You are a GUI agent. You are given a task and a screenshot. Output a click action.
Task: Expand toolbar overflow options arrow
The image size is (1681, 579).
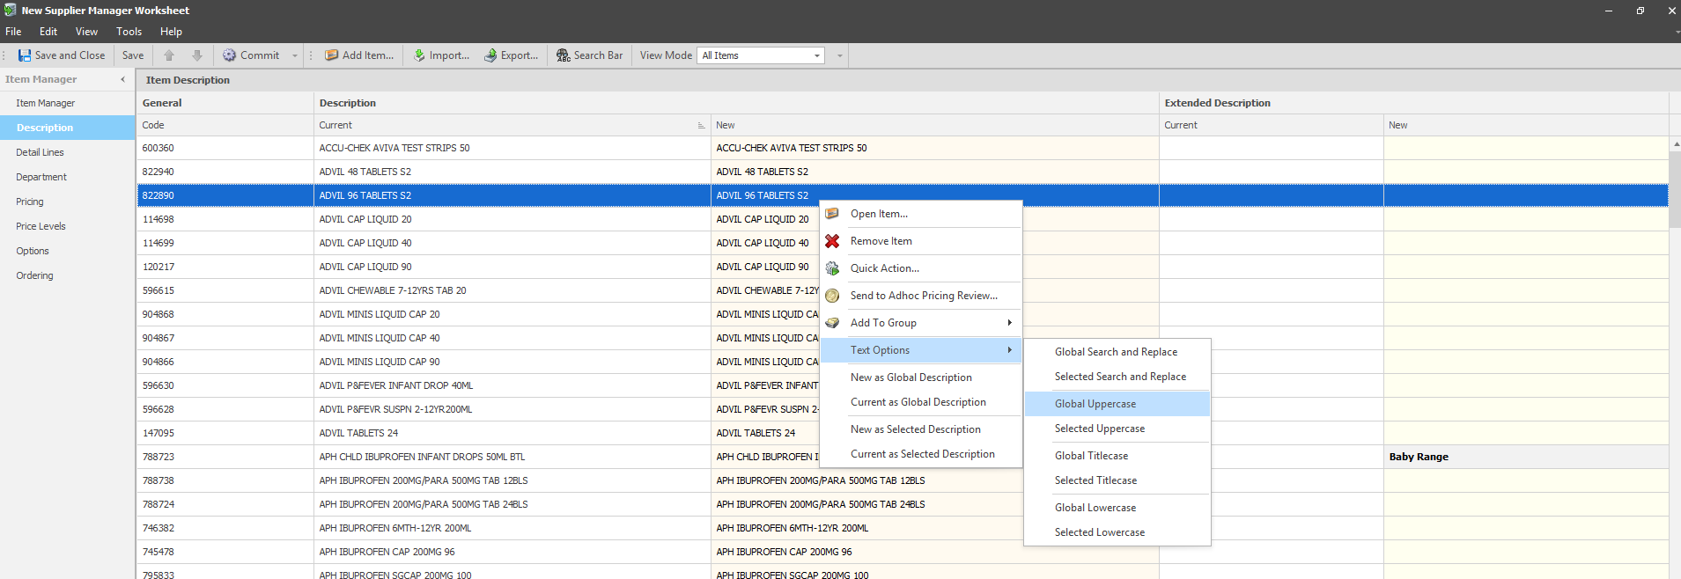click(x=839, y=55)
